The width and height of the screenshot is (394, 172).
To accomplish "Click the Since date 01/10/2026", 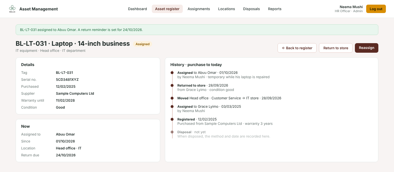I will pyautogui.click(x=65, y=141).
